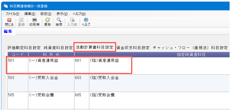Open the ヘルプ(H) menu

(x=79, y=14)
